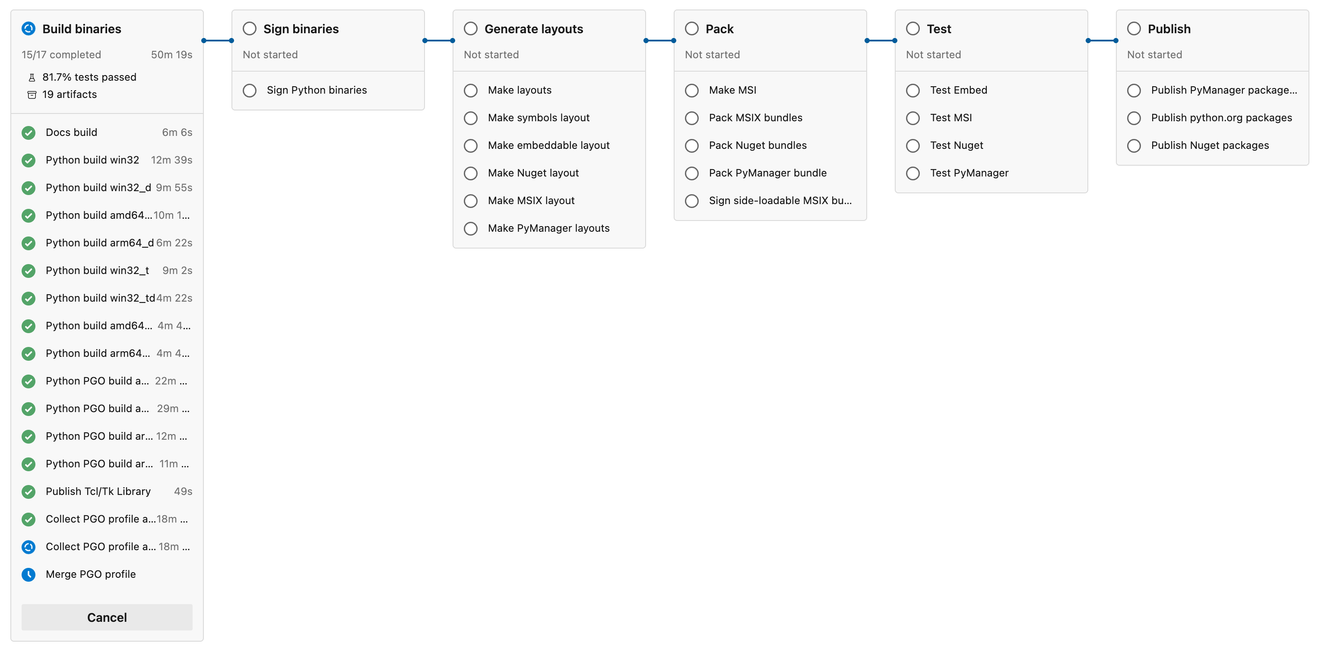Click the pending clock icon for Merge PGO profile
The image size is (1318, 649).
point(29,575)
